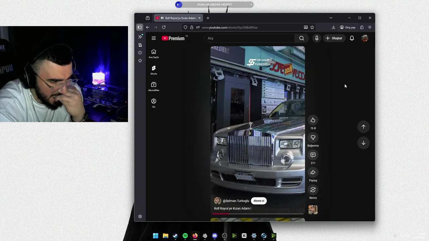This screenshot has height=241, width=429.
Task: Show site info via padlock icon
Action: click(x=192, y=27)
